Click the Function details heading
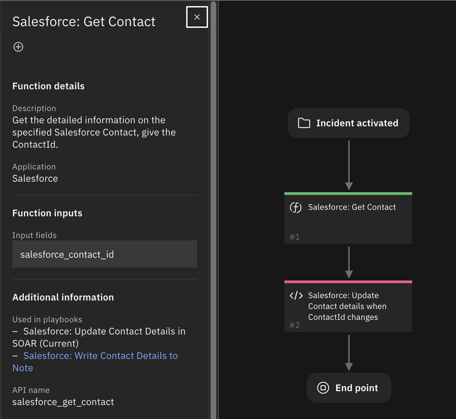This screenshot has height=419, width=456. [x=49, y=86]
